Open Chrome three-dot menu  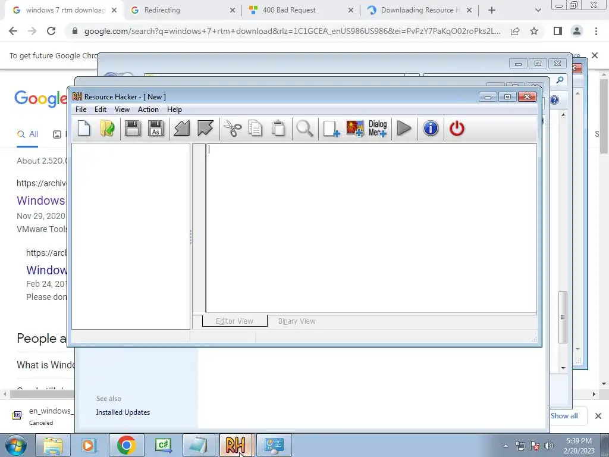point(596,31)
